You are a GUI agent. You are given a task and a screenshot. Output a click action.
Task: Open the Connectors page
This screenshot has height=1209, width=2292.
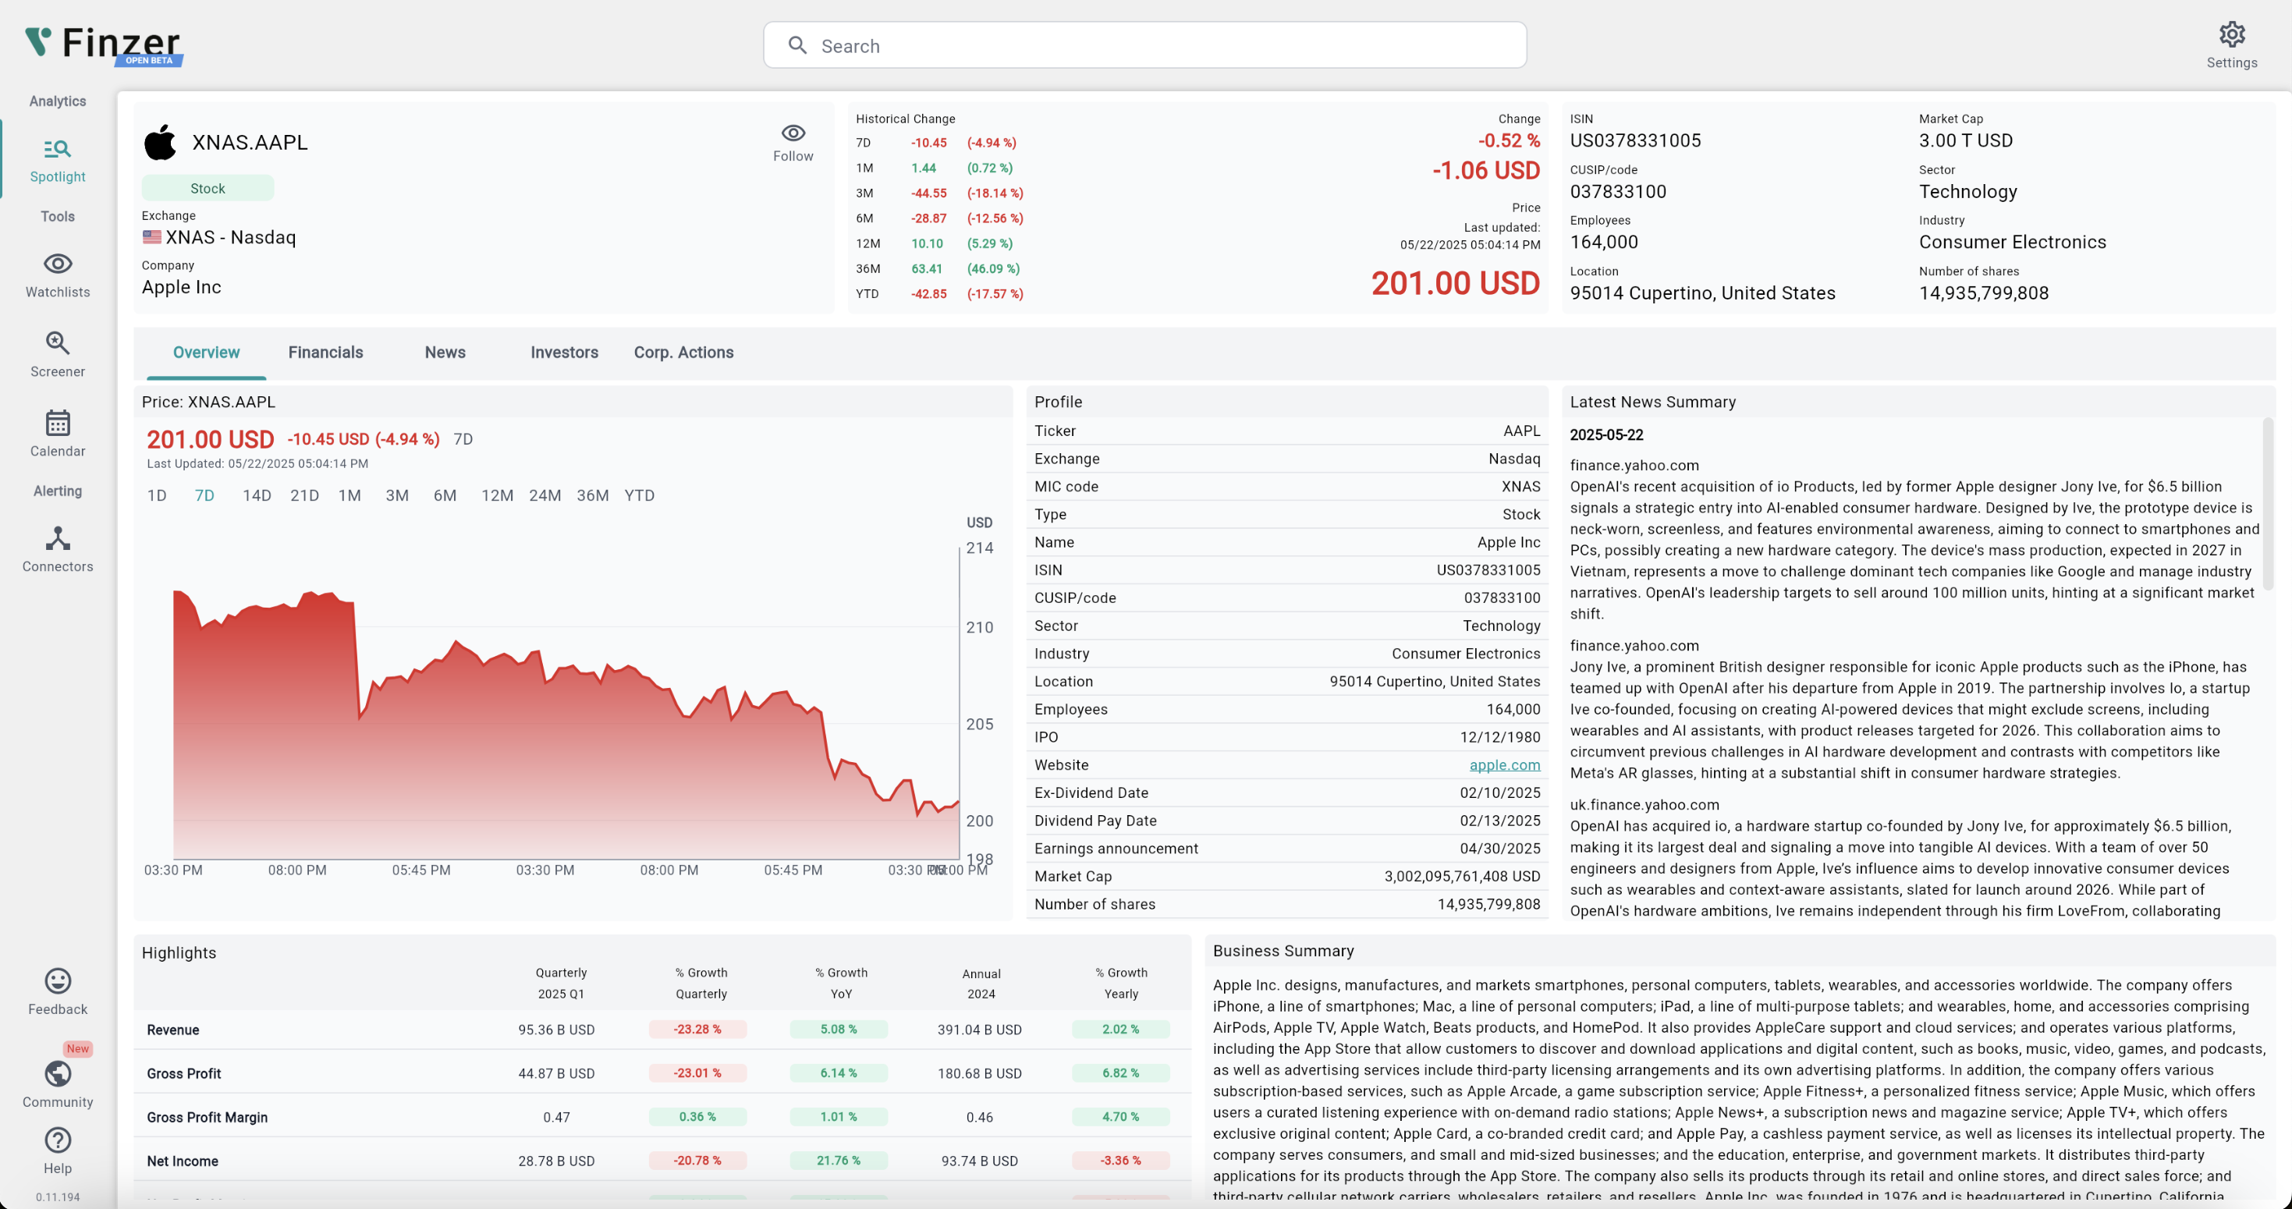tap(57, 538)
